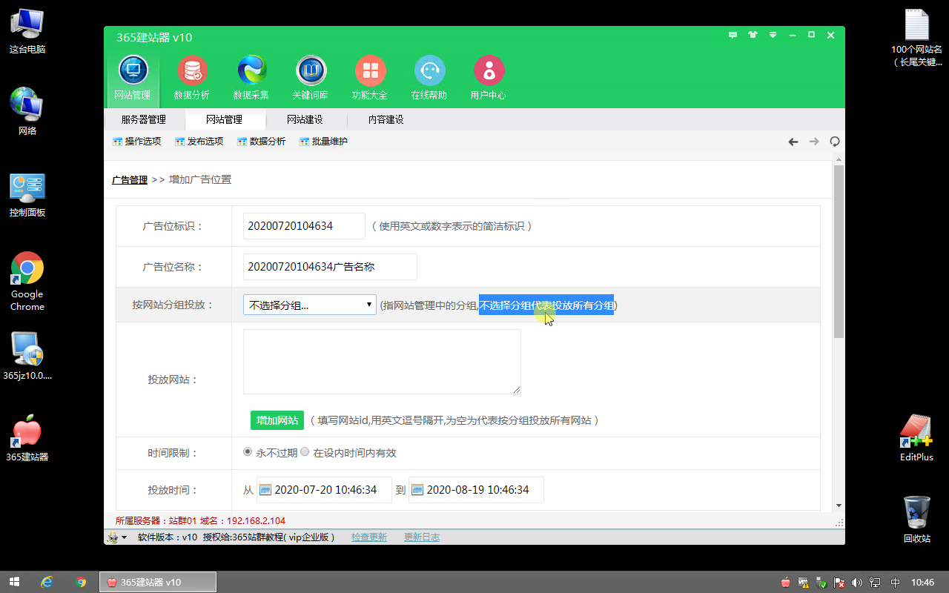Viewport: 949px width, 593px height.
Task: Click the 更新日志 link
Action: (422, 537)
